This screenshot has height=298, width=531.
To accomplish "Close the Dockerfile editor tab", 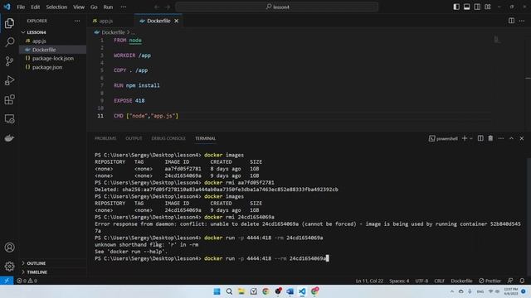I will coord(177,21).
